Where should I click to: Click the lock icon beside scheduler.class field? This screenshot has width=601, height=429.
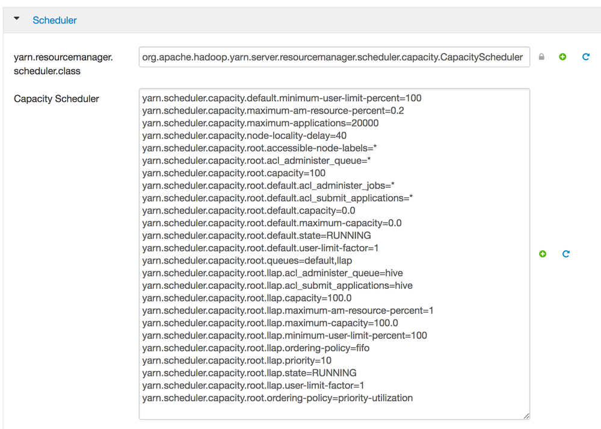tap(541, 57)
